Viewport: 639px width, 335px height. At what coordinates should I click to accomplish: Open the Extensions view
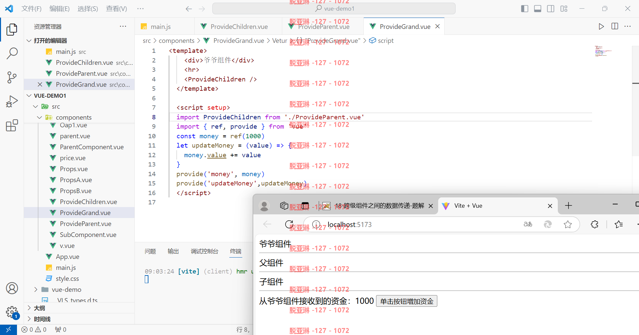tap(12, 125)
